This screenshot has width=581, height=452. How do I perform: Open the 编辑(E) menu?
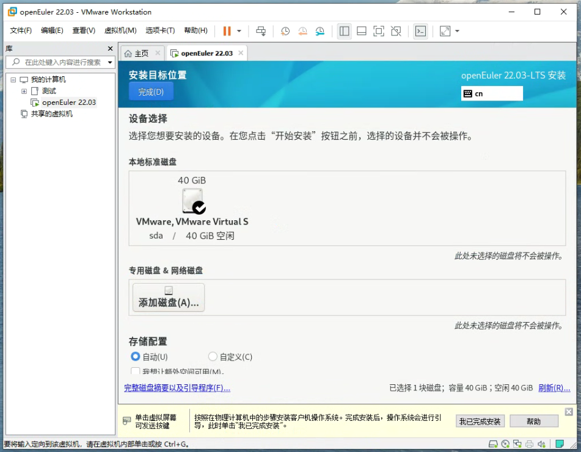(x=52, y=30)
